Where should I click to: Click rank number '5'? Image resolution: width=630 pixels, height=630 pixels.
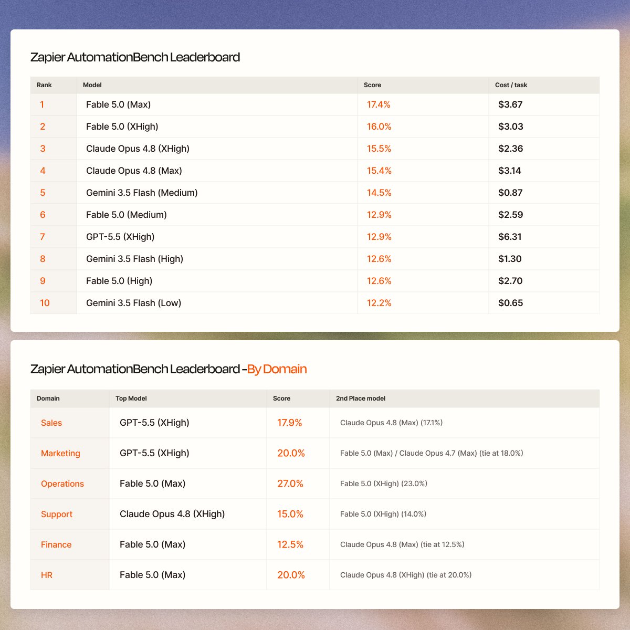point(43,193)
